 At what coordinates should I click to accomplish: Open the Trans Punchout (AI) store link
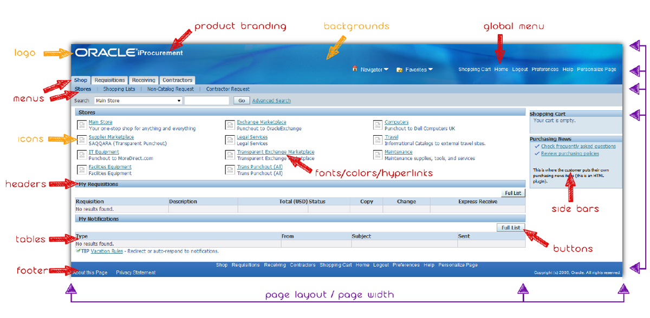pos(260,167)
